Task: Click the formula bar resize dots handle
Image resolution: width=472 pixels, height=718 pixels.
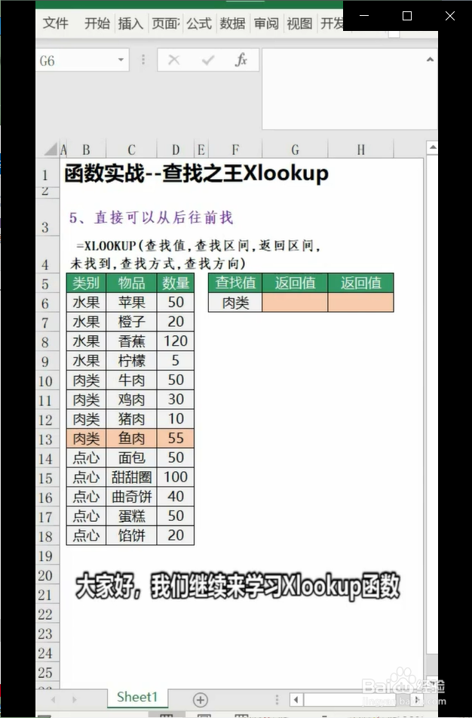Action: 143,60
